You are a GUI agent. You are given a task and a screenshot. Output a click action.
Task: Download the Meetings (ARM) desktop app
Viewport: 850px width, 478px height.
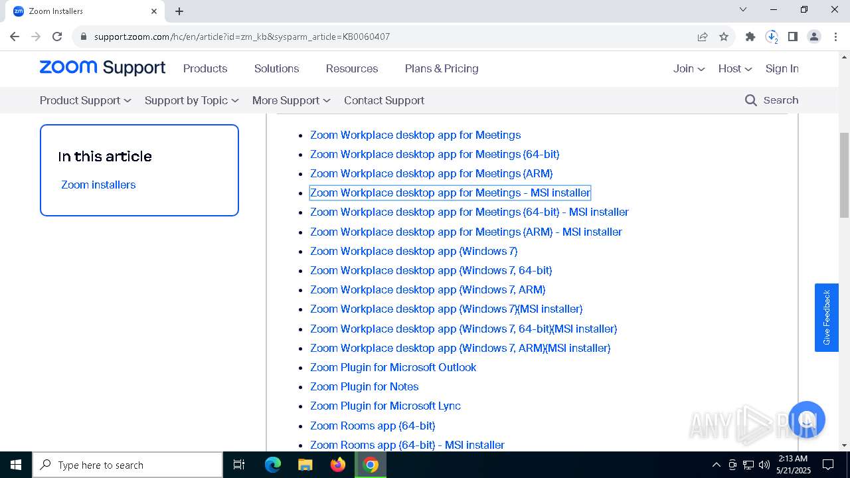tap(432, 173)
